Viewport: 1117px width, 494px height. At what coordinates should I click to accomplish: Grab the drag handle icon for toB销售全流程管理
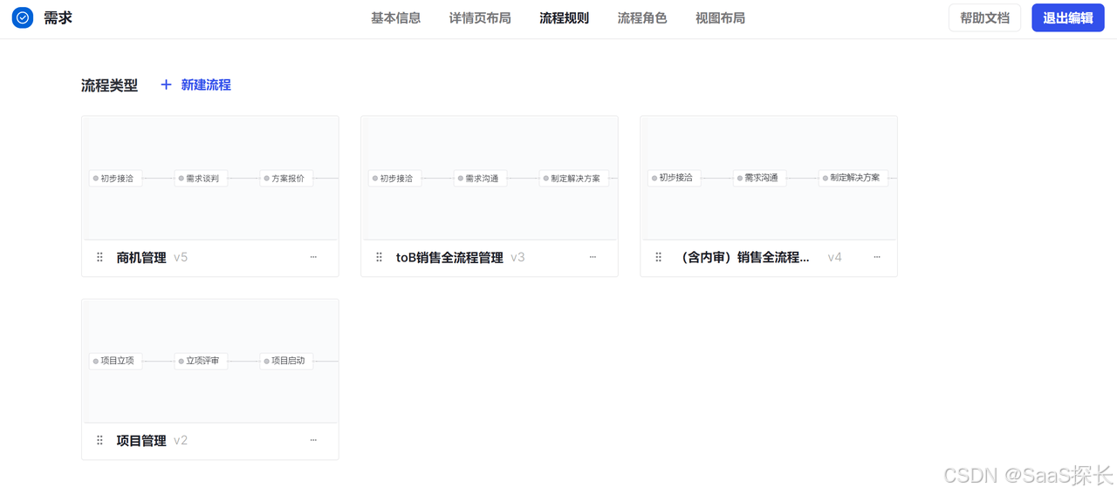[x=379, y=257]
